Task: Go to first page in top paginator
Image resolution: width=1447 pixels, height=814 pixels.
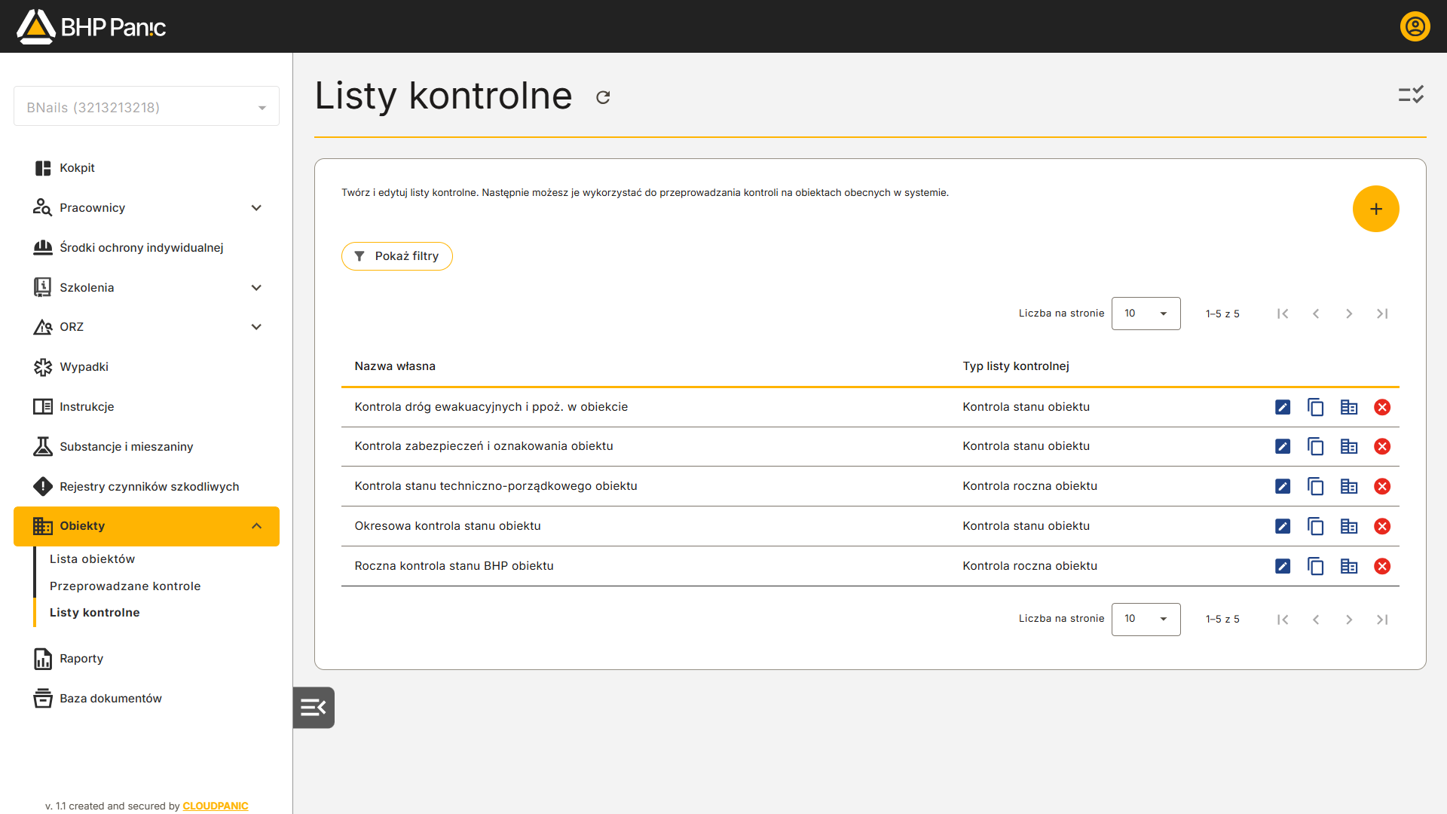Action: coord(1283,314)
